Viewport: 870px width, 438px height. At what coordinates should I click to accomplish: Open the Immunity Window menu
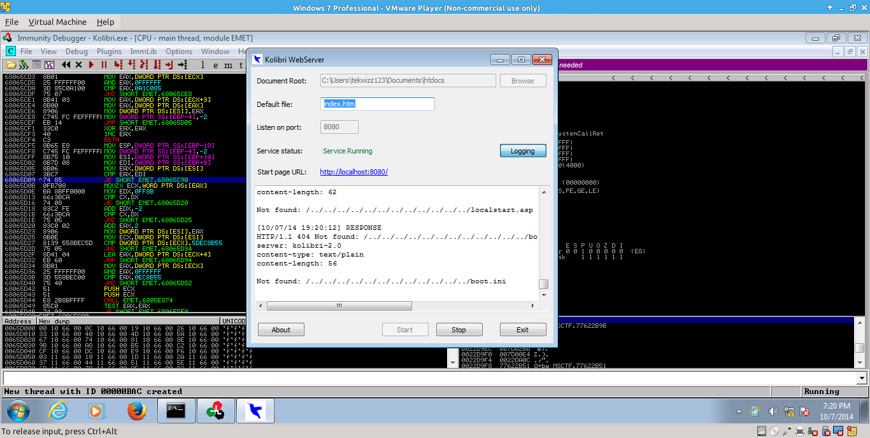click(x=215, y=52)
